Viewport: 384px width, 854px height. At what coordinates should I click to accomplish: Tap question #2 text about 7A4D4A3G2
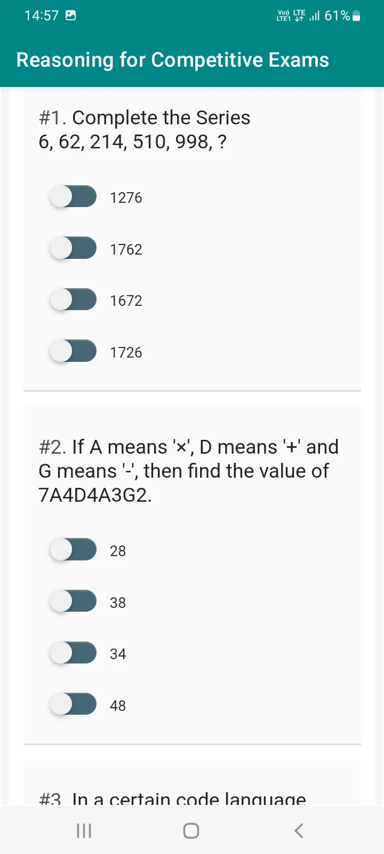[x=189, y=471]
